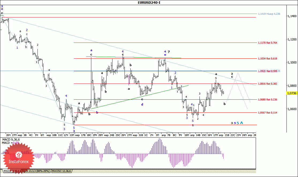
Task: Select the blue 'd' wave label
Action: point(142,104)
